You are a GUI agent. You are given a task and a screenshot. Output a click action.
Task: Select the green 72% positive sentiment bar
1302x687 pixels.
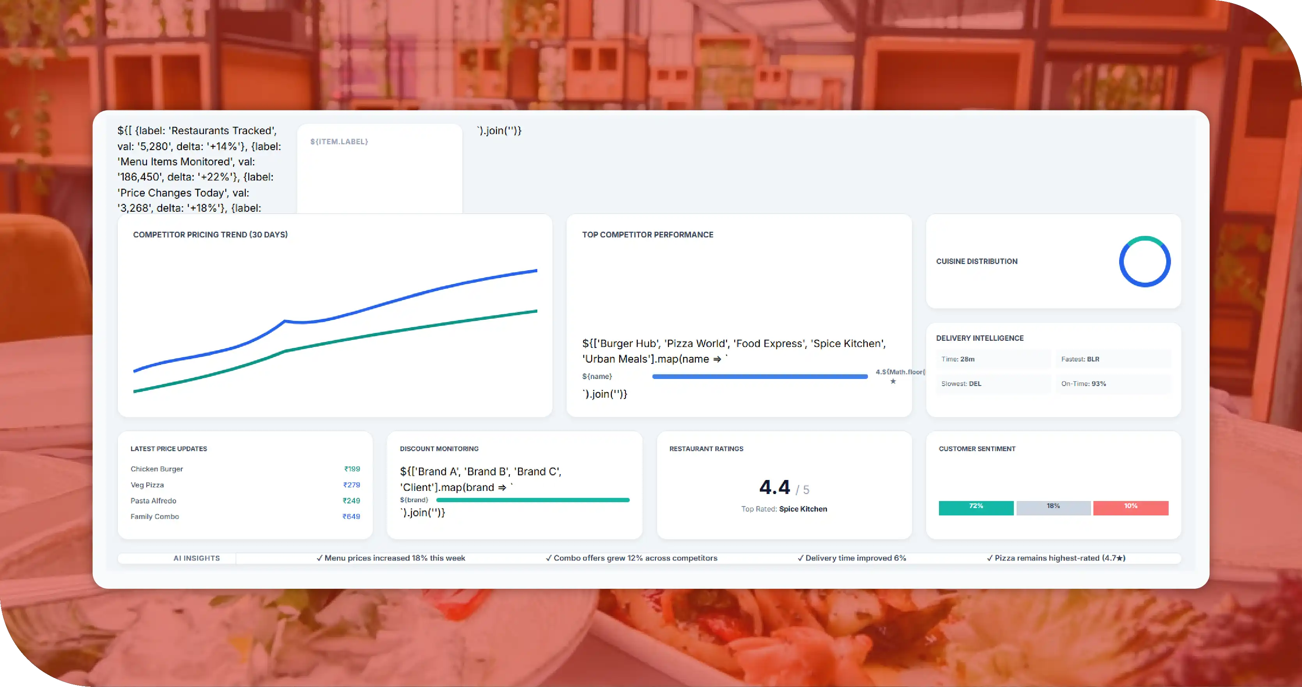pos(976,508)
